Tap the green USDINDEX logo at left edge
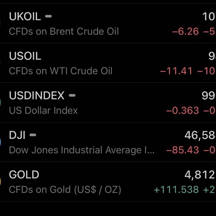Viewport: 216px width, 216px height. 1,102
